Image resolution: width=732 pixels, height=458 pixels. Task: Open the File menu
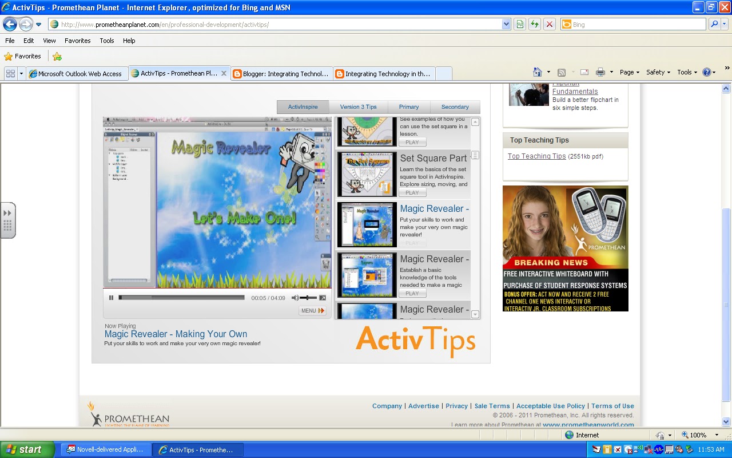[x=10, y=41]
